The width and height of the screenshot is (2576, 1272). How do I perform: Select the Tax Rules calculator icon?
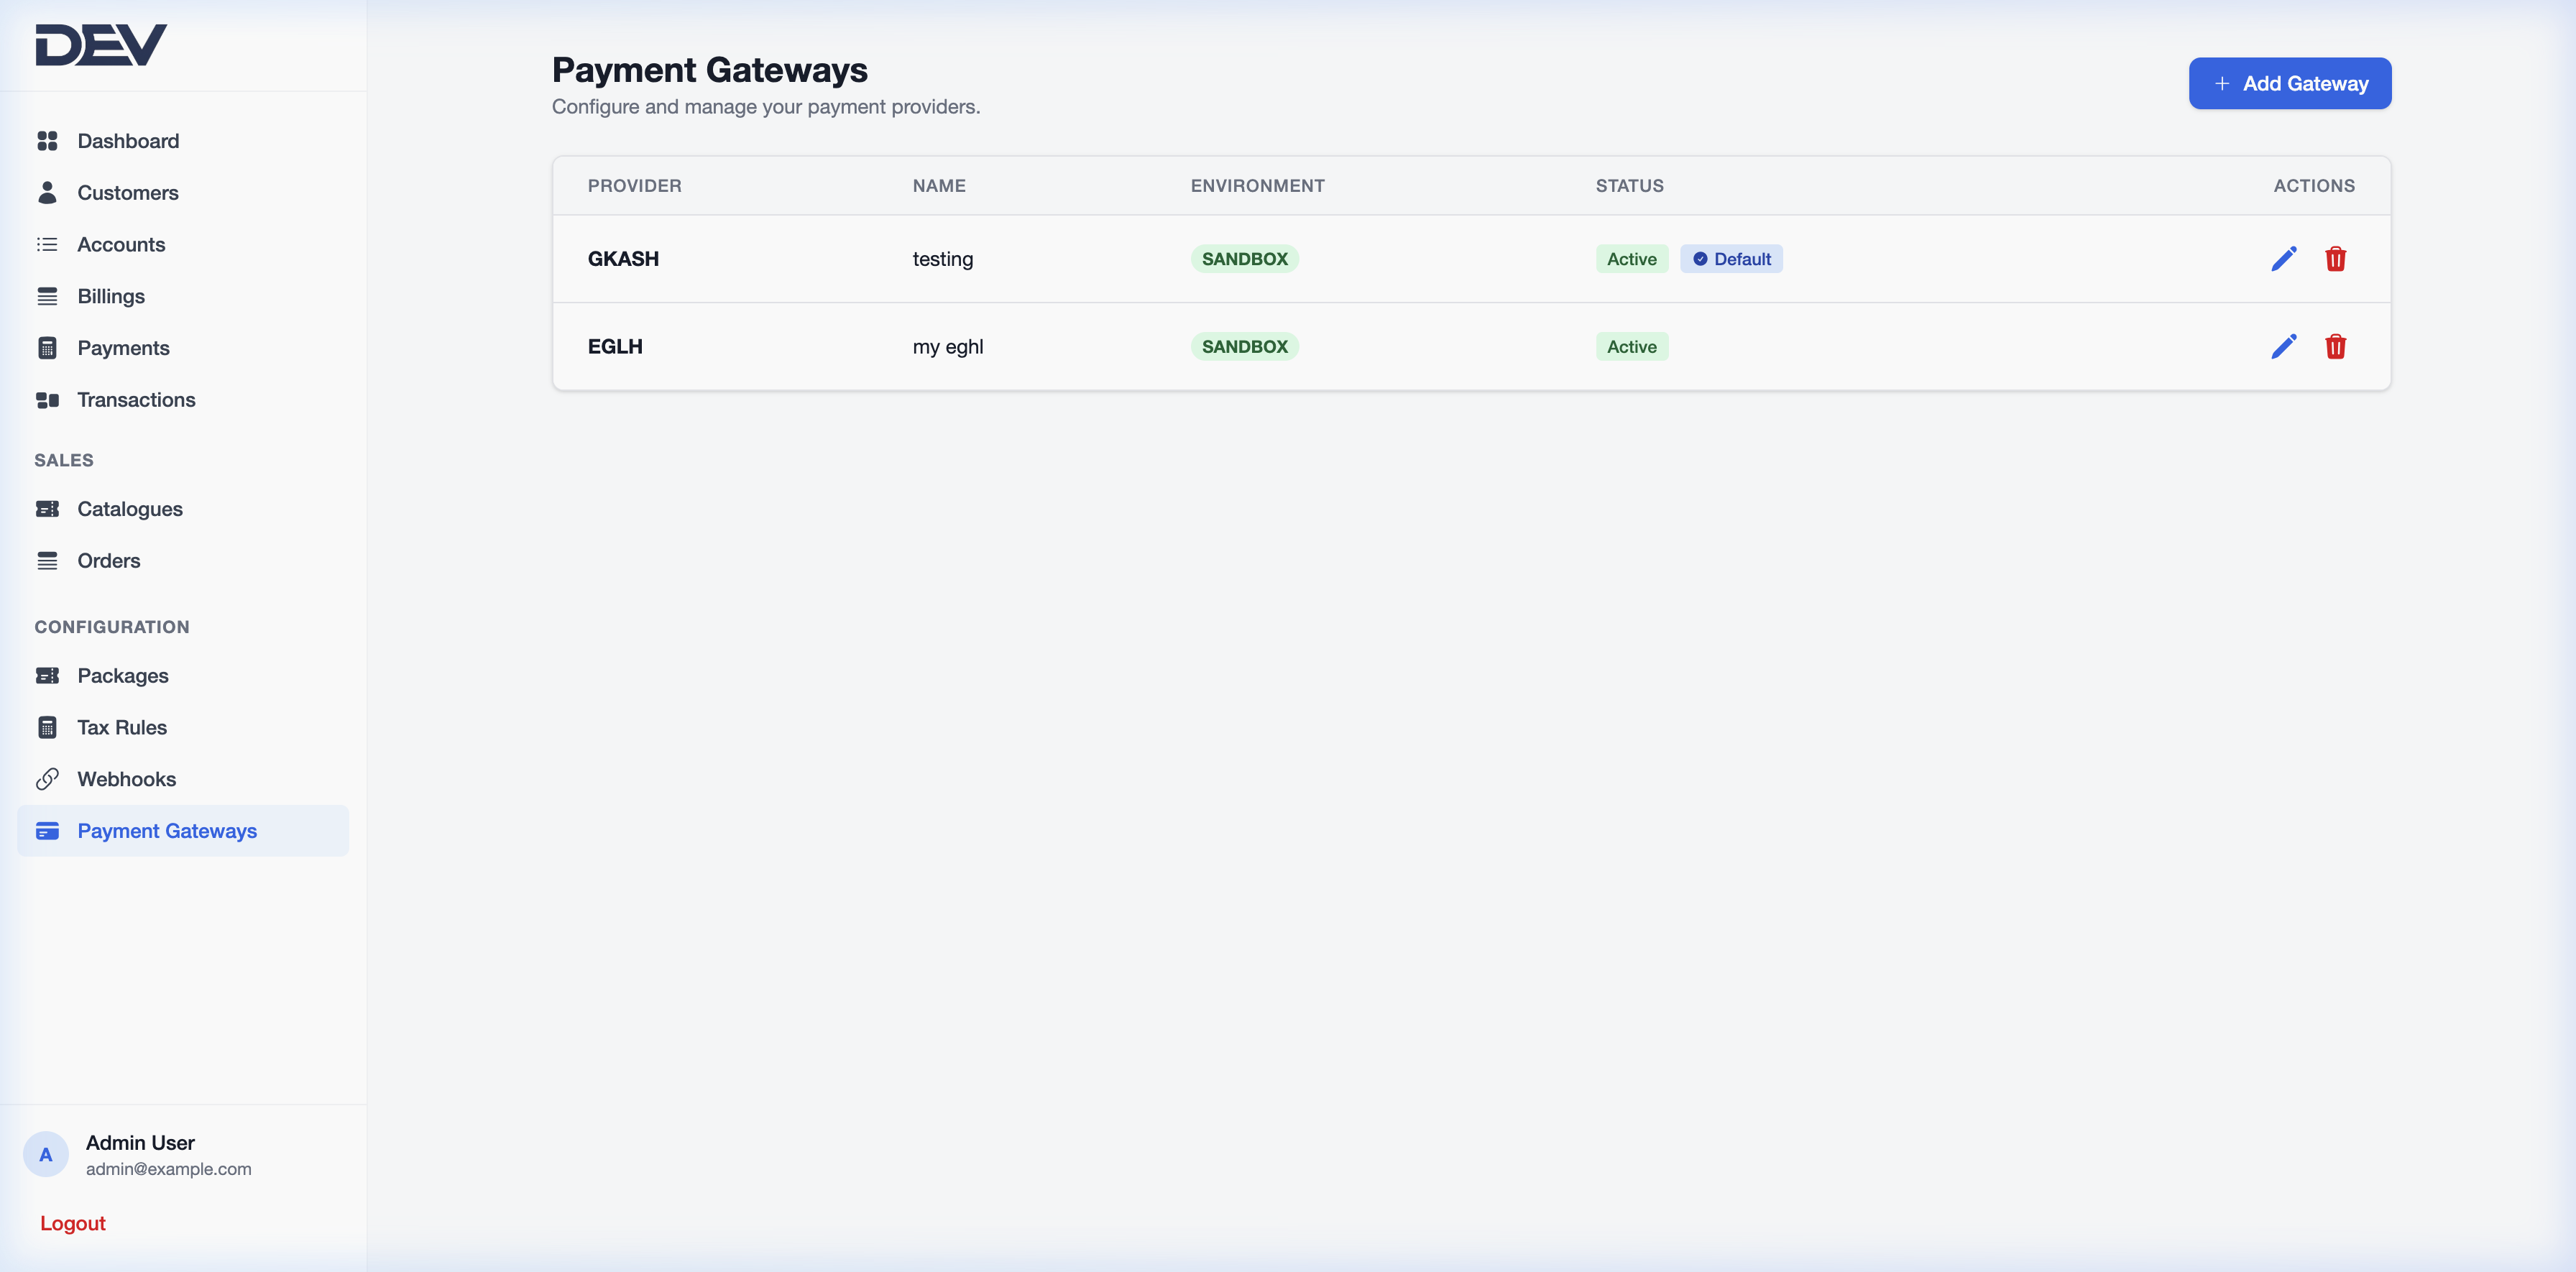(48, 727)
